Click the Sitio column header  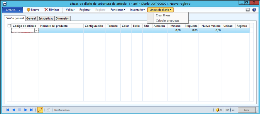pyautogui.click(x=147, y=26)
